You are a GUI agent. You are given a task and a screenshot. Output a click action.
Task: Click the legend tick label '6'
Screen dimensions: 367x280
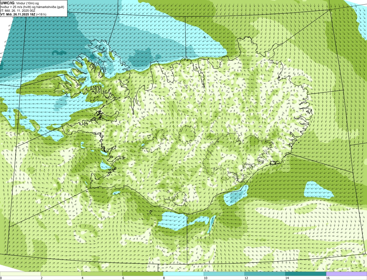(123, 278)
